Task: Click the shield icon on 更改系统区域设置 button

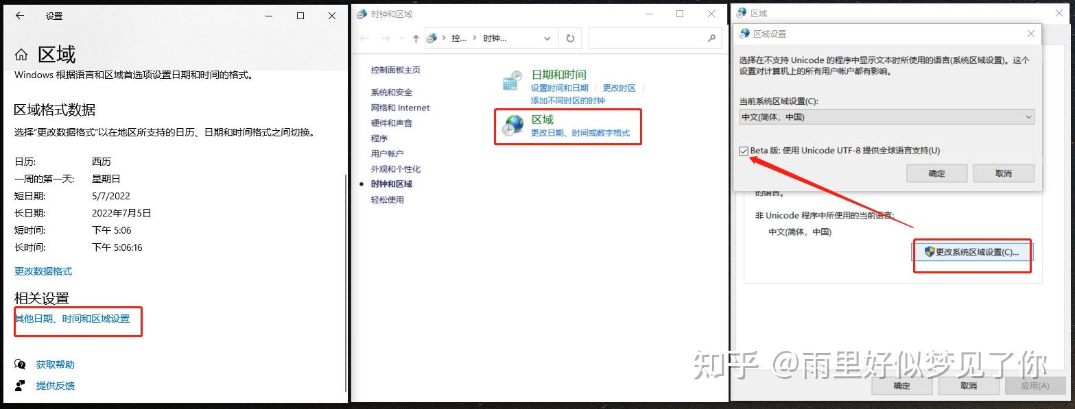Action: 930,251
